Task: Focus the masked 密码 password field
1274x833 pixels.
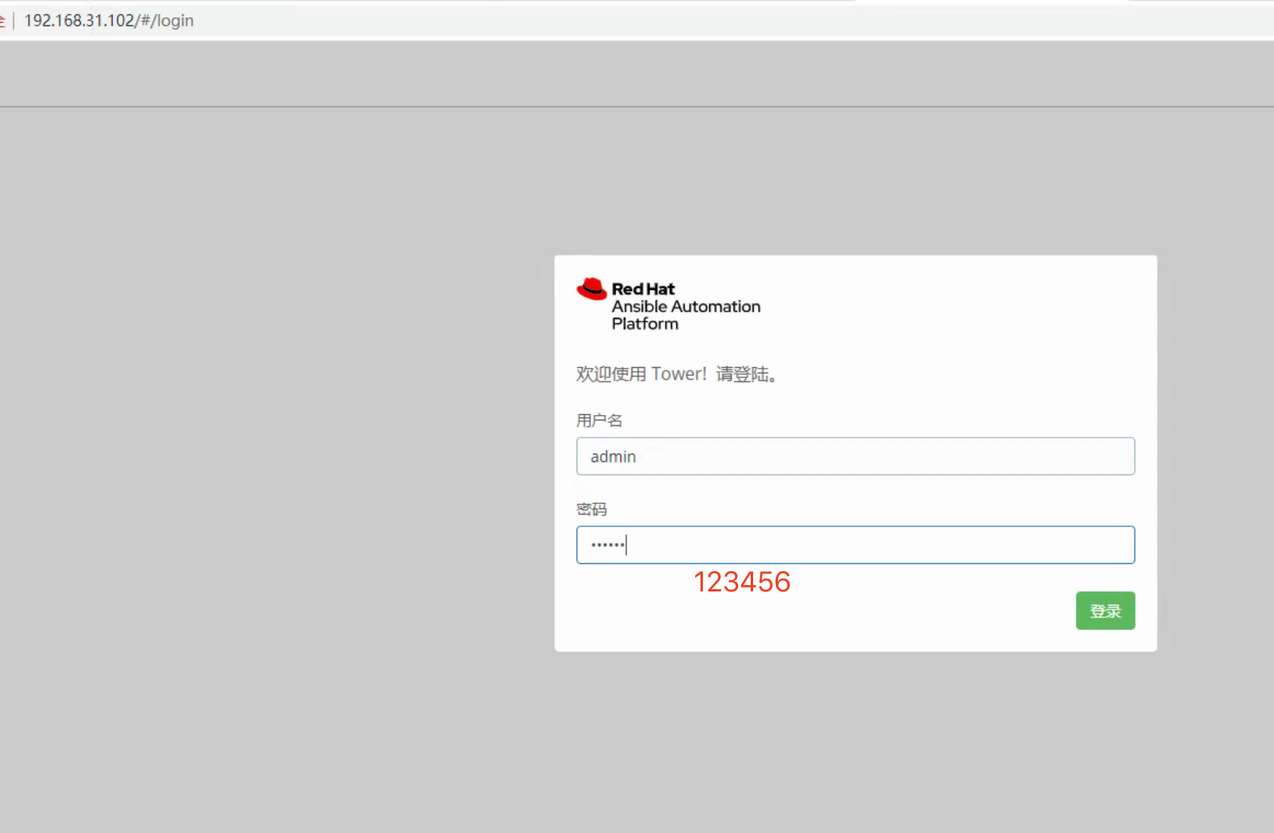Action: (855, 545)
